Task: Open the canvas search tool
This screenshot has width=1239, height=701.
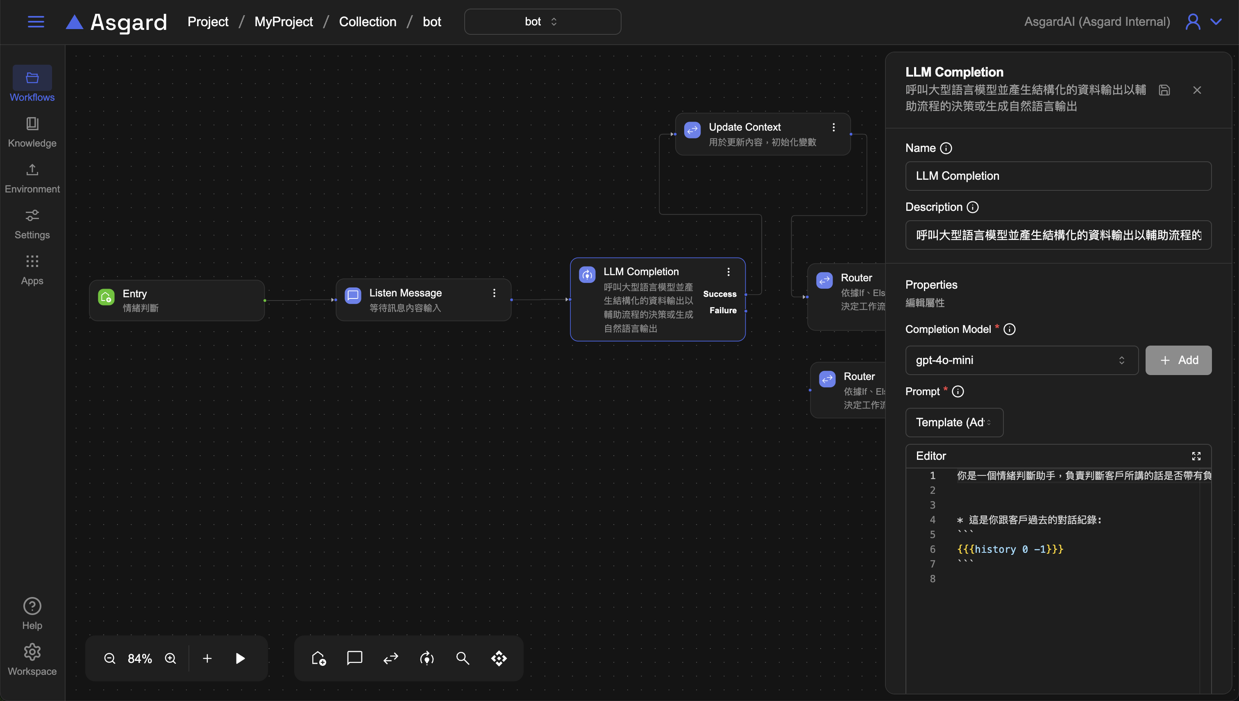Action: (x=463, y=658)
